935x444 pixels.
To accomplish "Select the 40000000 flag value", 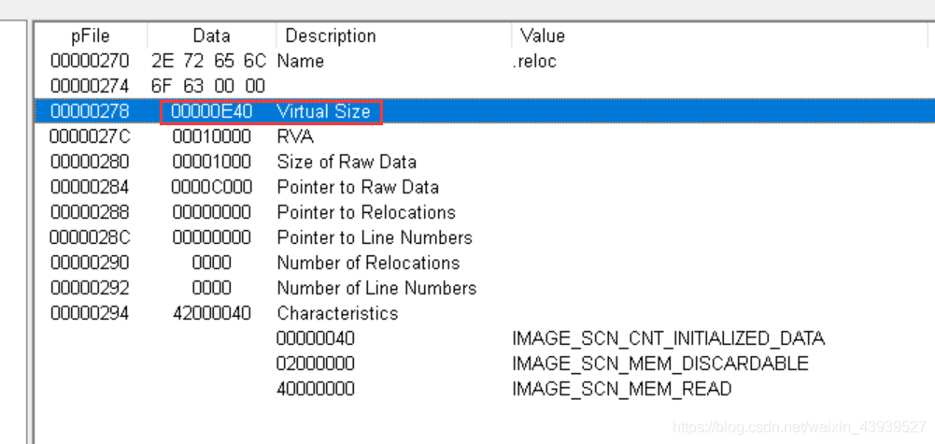I will tap(316, 389).
